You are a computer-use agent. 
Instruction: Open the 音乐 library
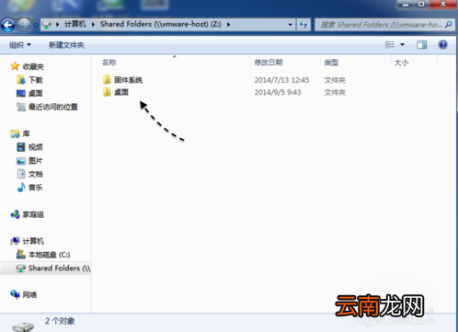(36, 188)
